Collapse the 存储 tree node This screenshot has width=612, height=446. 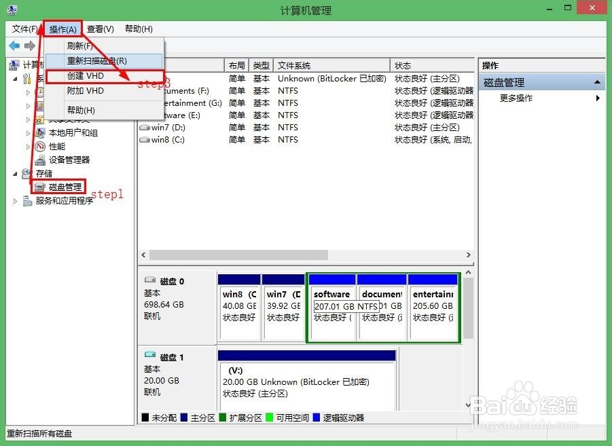15,173
